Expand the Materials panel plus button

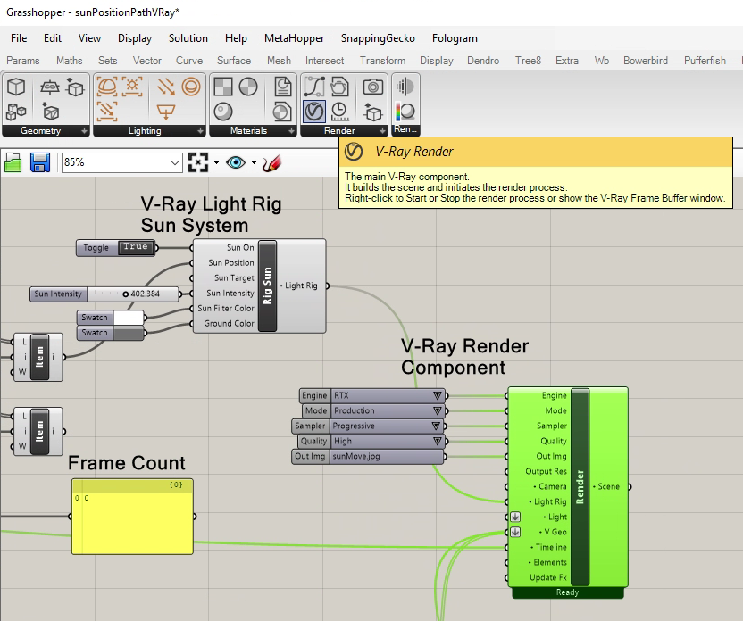[291, 130]
